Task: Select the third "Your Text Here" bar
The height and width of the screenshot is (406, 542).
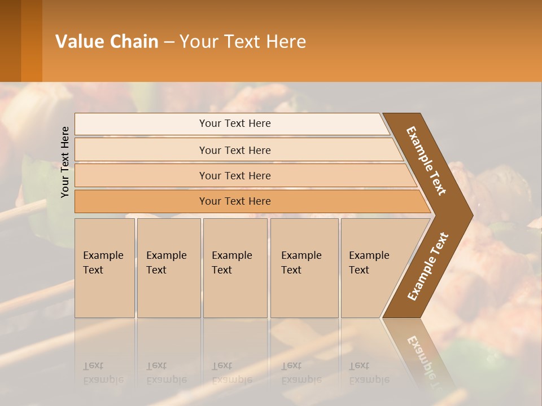Action: 234,175
